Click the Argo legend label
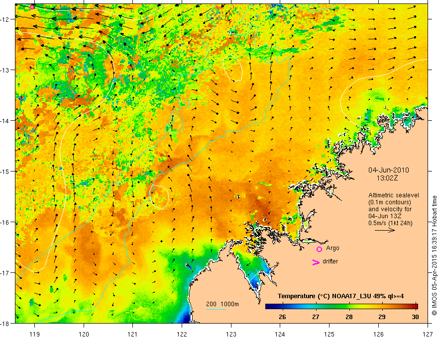 pos(332,248)
